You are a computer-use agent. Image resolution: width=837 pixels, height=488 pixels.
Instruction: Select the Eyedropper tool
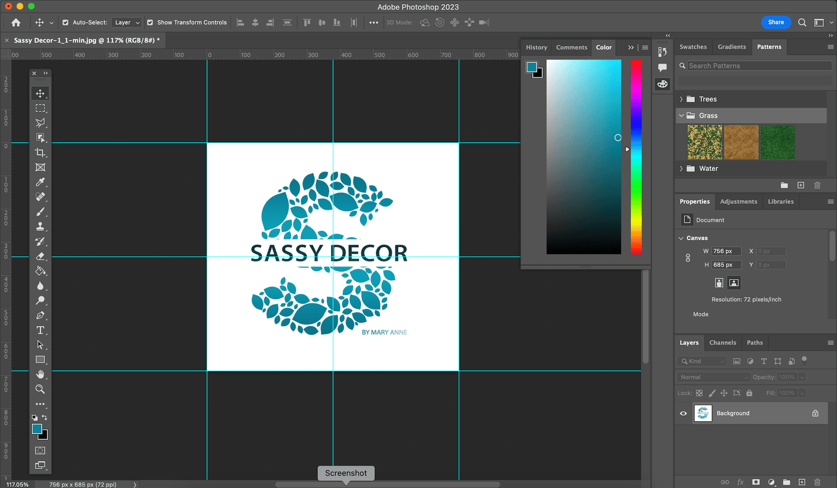[x=40, y=182]
